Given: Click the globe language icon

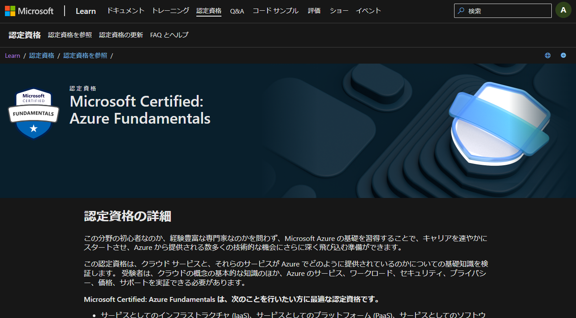Looking at the screenshot, I should coord(548,56).
